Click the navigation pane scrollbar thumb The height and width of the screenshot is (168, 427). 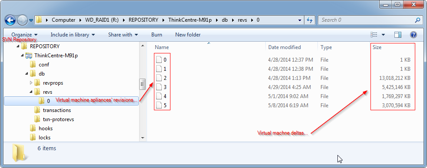click(x=142, y=84)
